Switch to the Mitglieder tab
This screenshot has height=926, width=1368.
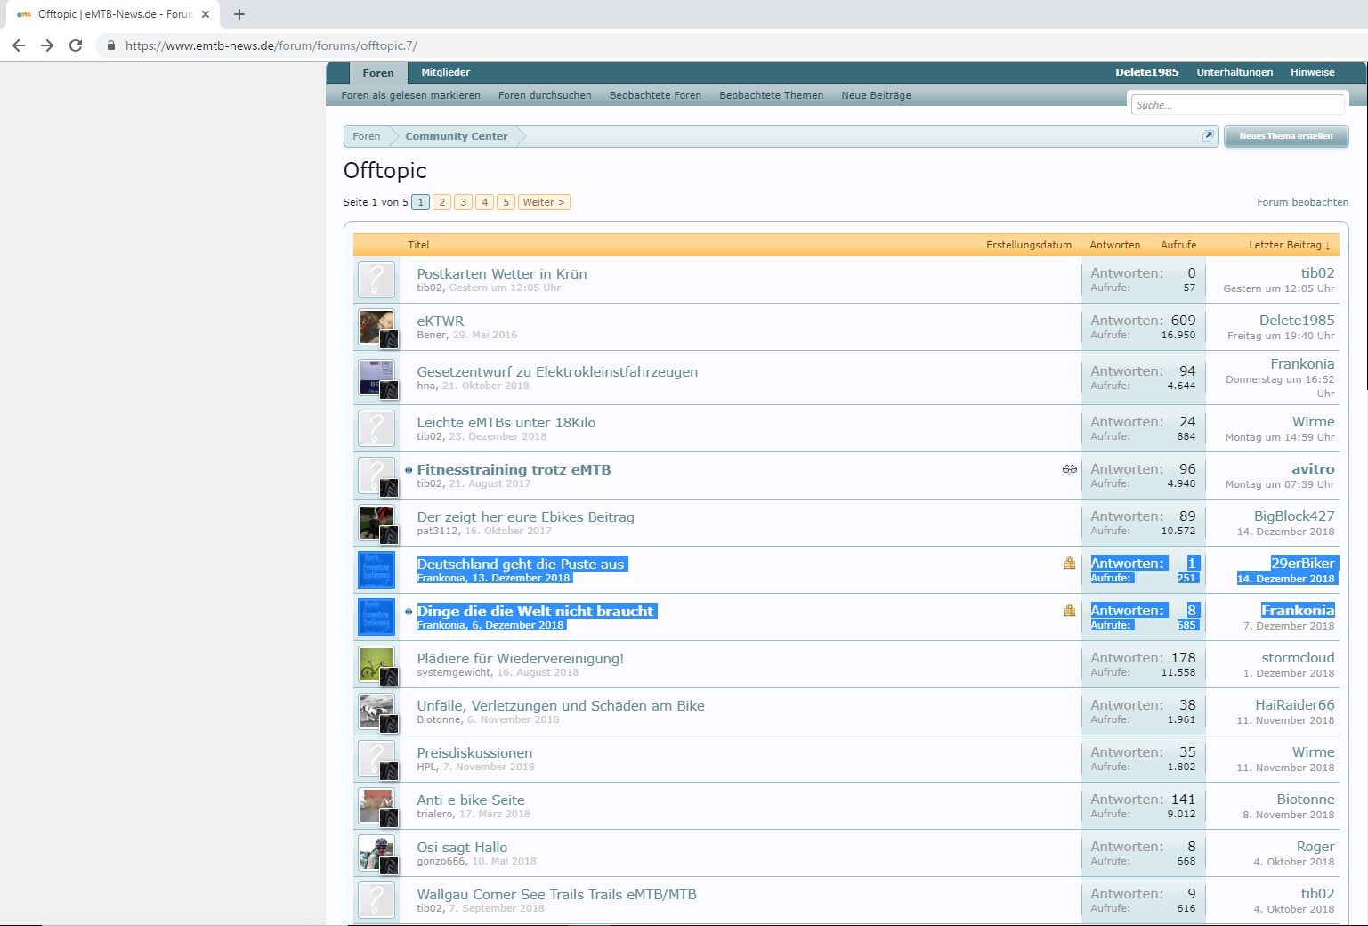(445, 72)
